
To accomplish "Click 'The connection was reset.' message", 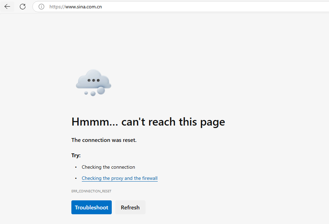I will click(103, 140).
